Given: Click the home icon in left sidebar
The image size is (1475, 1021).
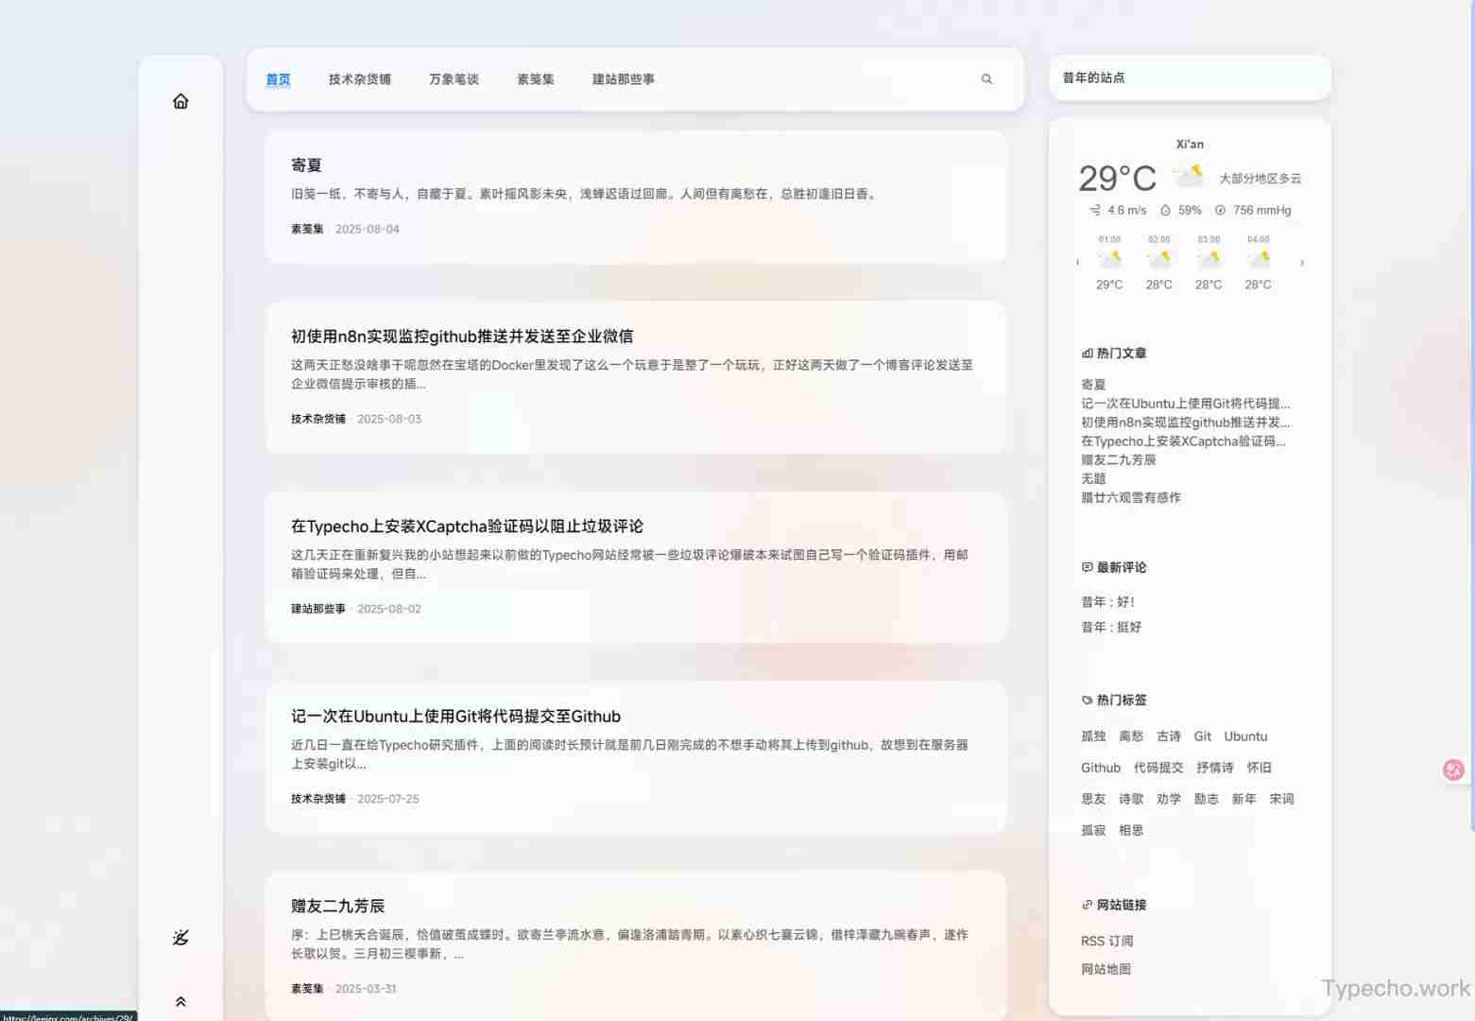Looking at the screenshot, I should pyautogui.click(x=180, y=101).
